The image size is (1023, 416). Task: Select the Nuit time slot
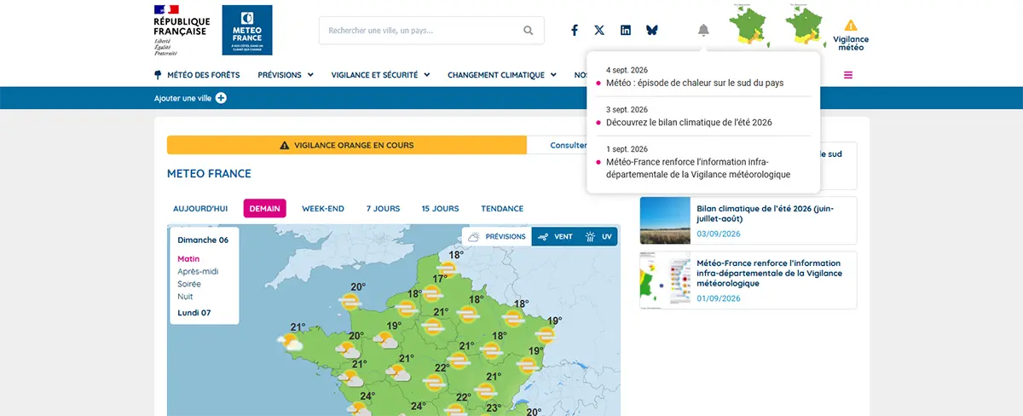tap(185, 297)
